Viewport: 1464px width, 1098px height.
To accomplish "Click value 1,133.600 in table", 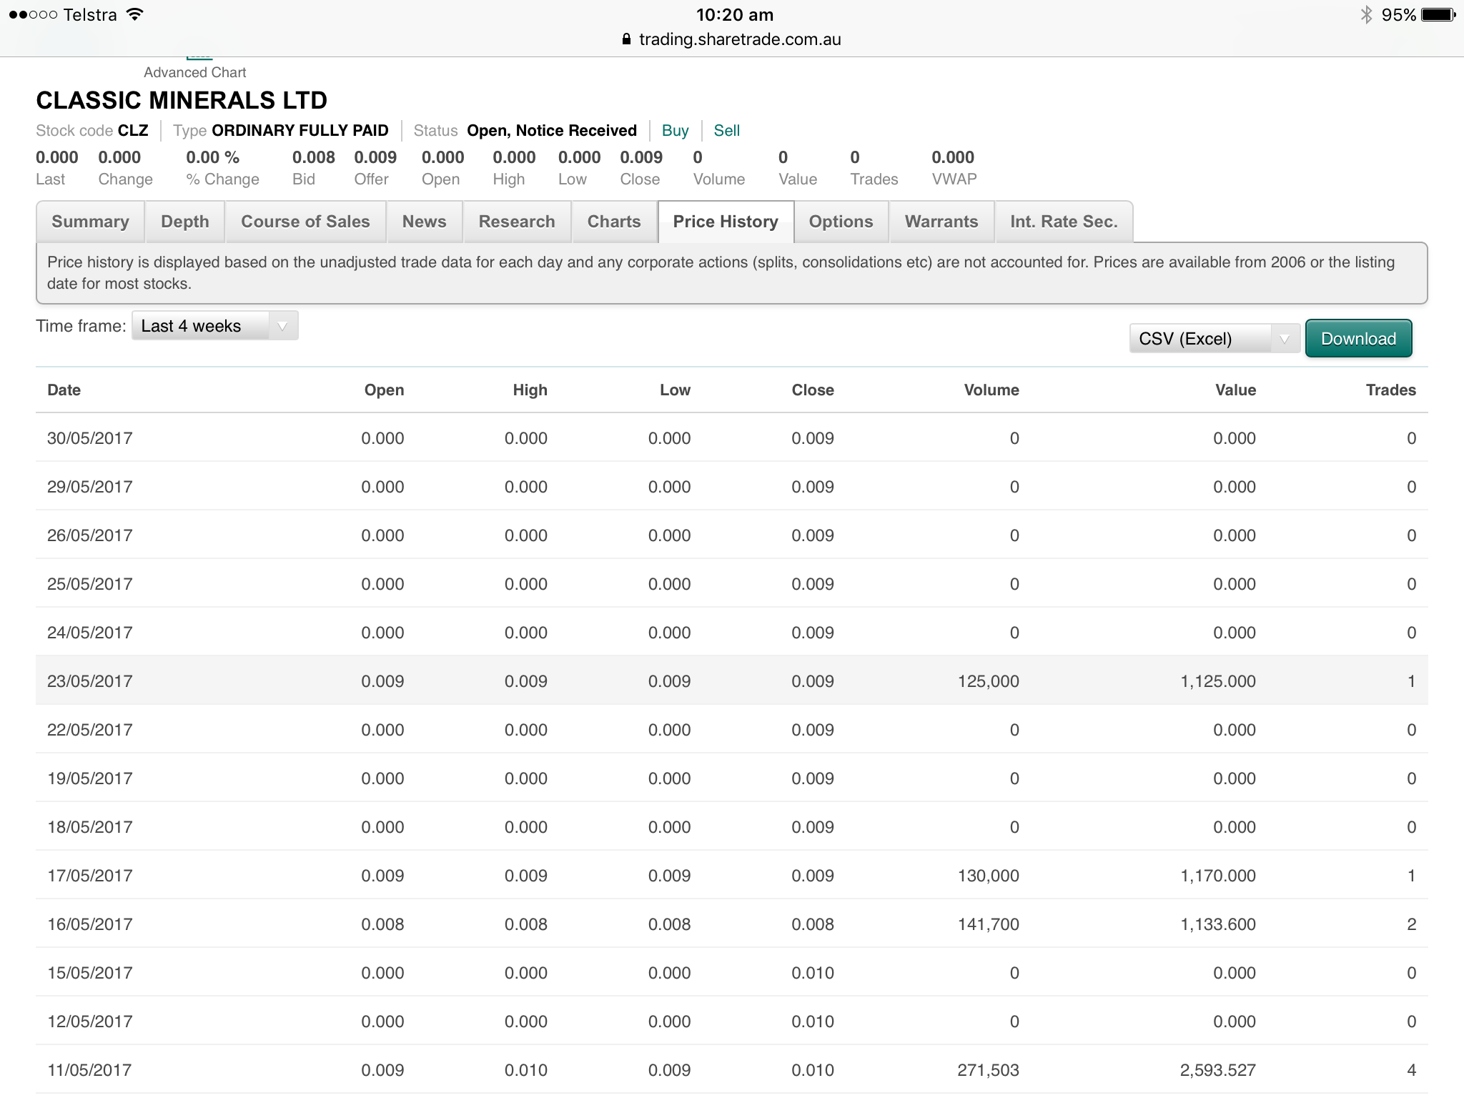I will [1218, 924].
